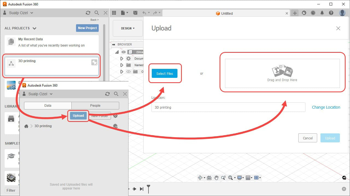Screen dimensions: 350x196
Task: Collapse the BROWSER panel arrows
Action: [x=114, y=44]
